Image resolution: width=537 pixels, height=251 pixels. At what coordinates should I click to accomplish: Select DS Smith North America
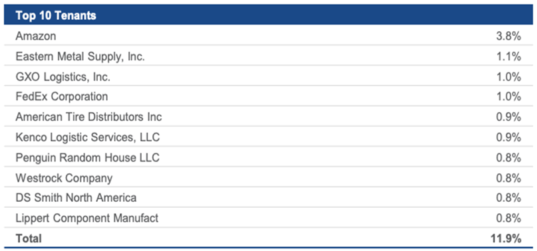click(76, 198)
